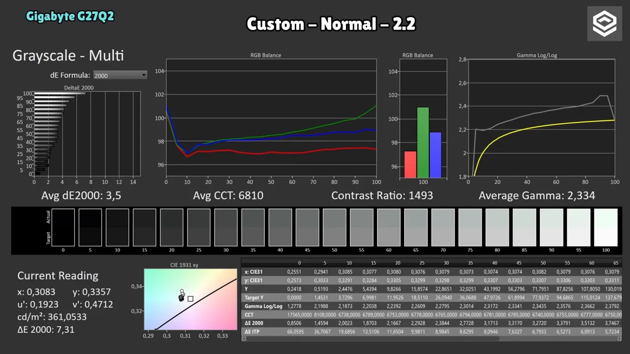The width and height of the screenshot is (630, 354).
Task: Click the 'ΔE 2000' row header in table
Action: pos(263,324)
